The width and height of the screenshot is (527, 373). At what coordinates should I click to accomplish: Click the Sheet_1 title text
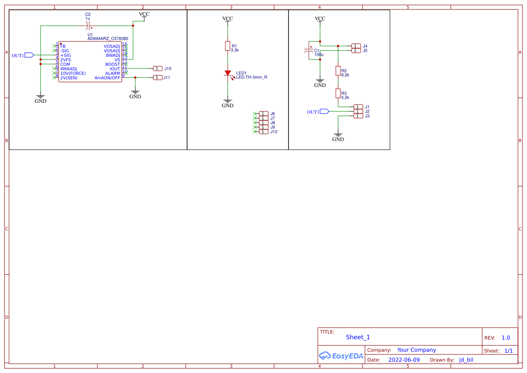(357, 337)
